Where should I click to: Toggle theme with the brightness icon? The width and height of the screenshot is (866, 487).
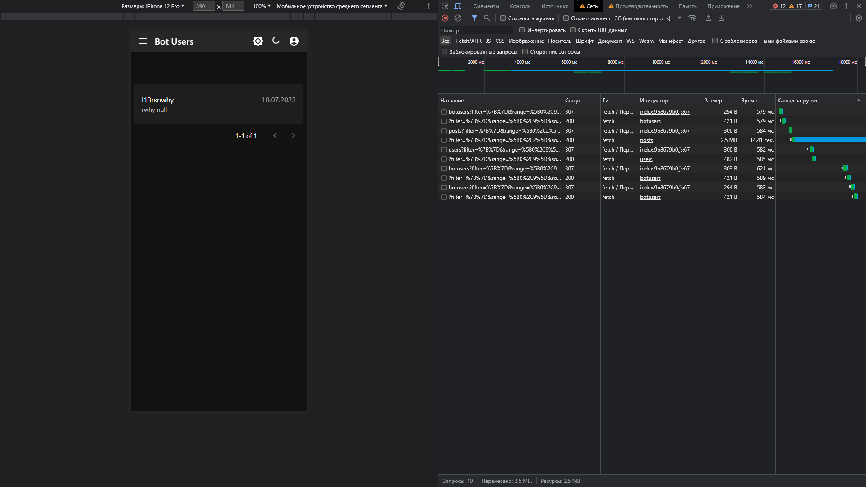point(258,41)
